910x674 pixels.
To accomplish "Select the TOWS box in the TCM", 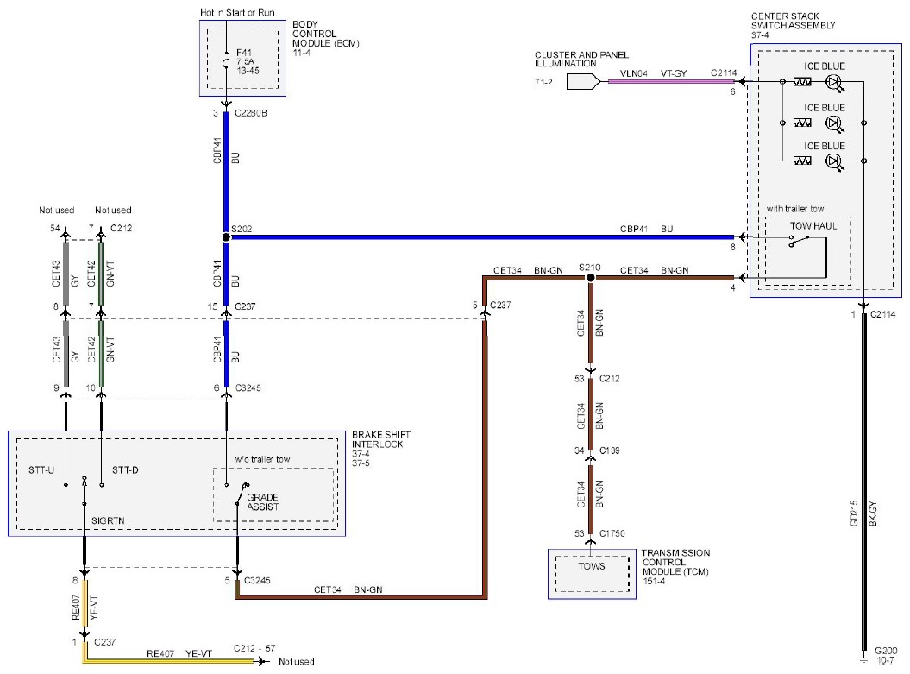I will 592,574.
